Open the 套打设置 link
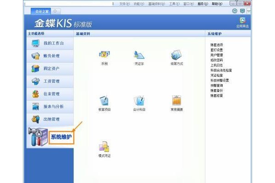The image size is (275, 183). tap(217, 50)
